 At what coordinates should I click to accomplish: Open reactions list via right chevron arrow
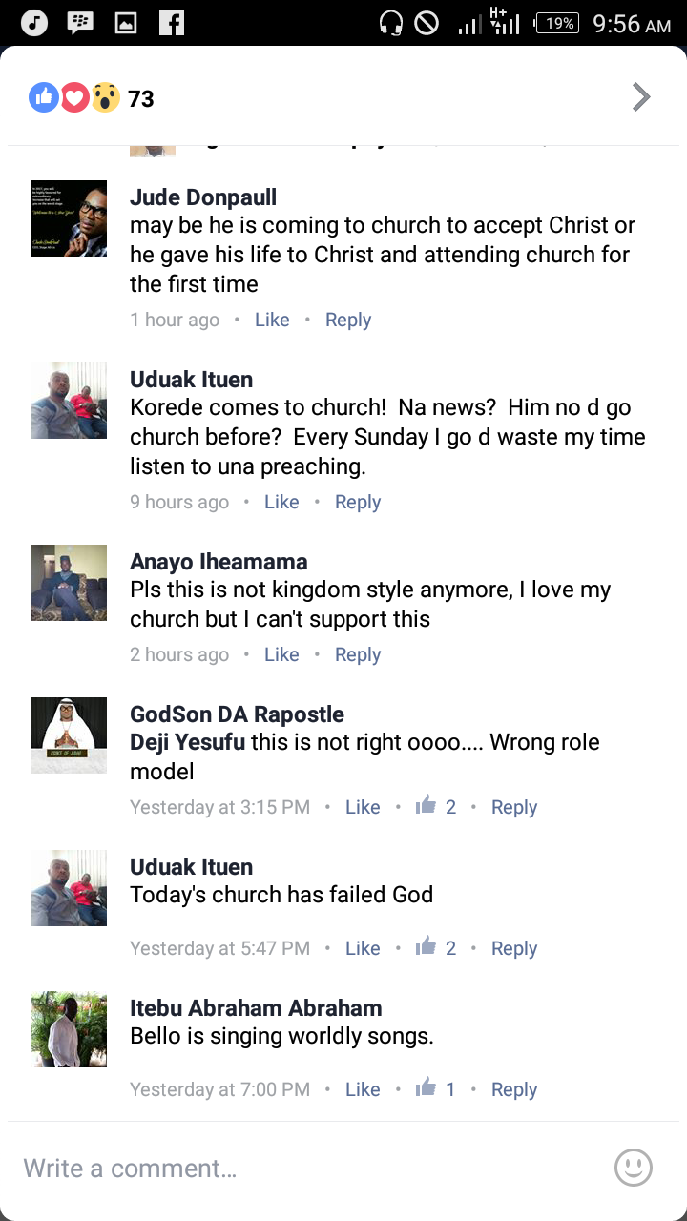click(641, 97)
